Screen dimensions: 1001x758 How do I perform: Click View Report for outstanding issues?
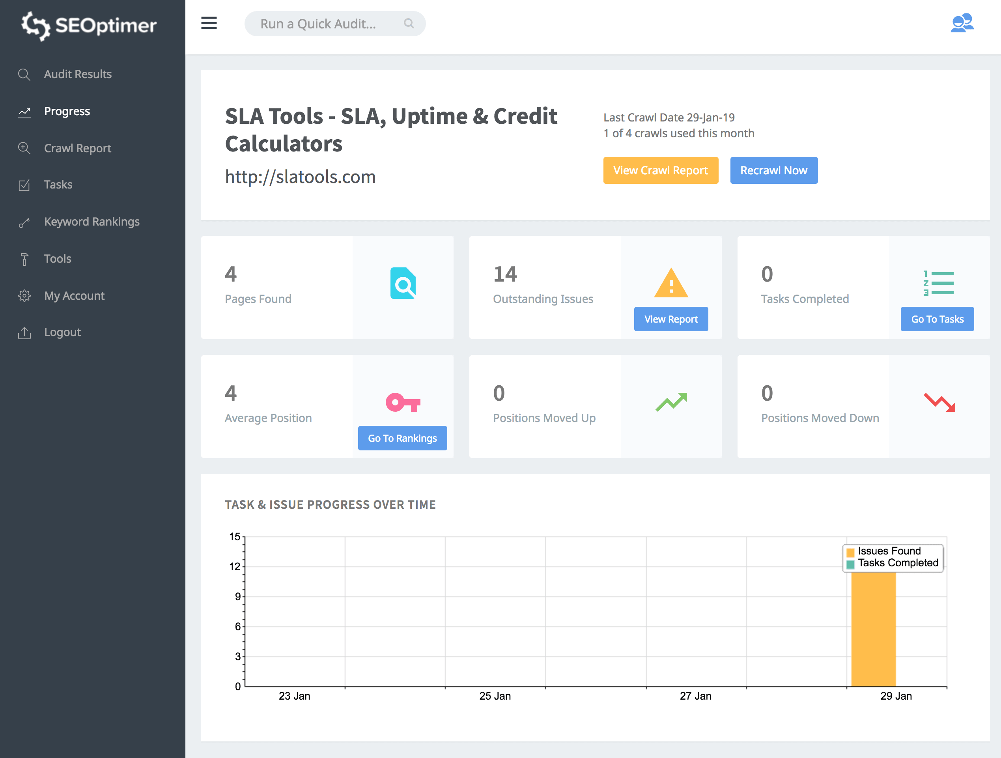(670, 319)
